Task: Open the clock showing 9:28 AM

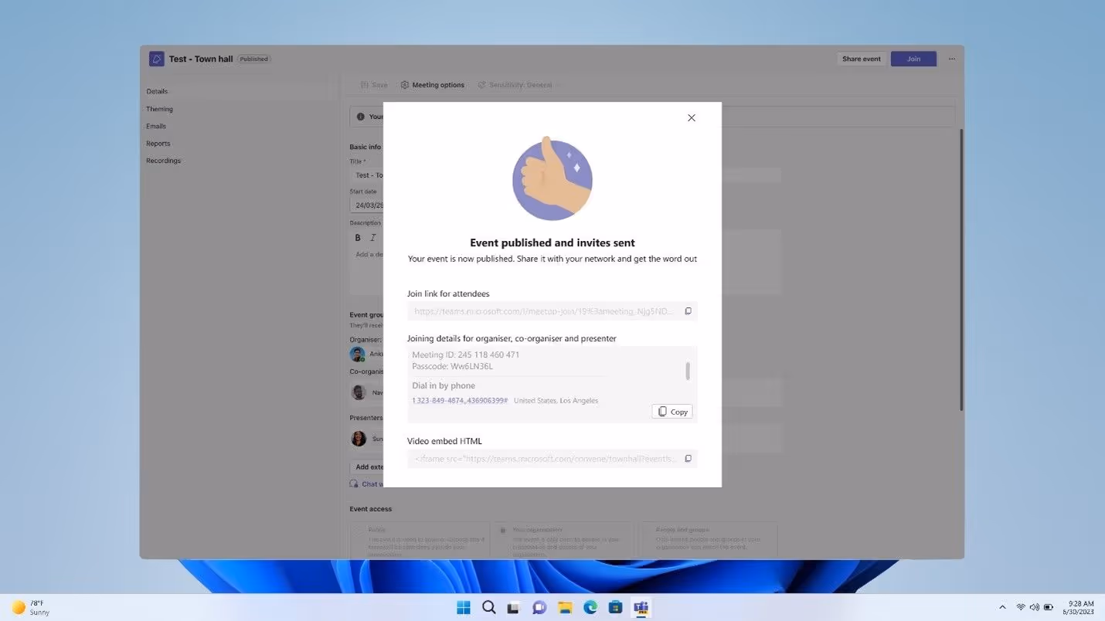Action: [x=1079, y=607]
